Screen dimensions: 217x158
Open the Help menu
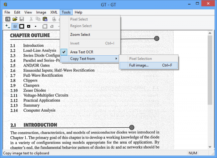78,12
